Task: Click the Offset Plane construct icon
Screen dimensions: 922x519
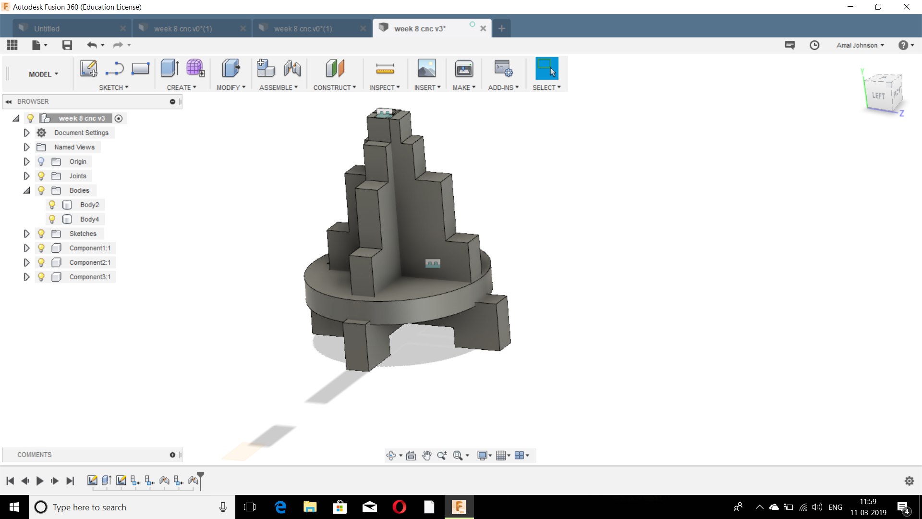Action: click(335, 69)
